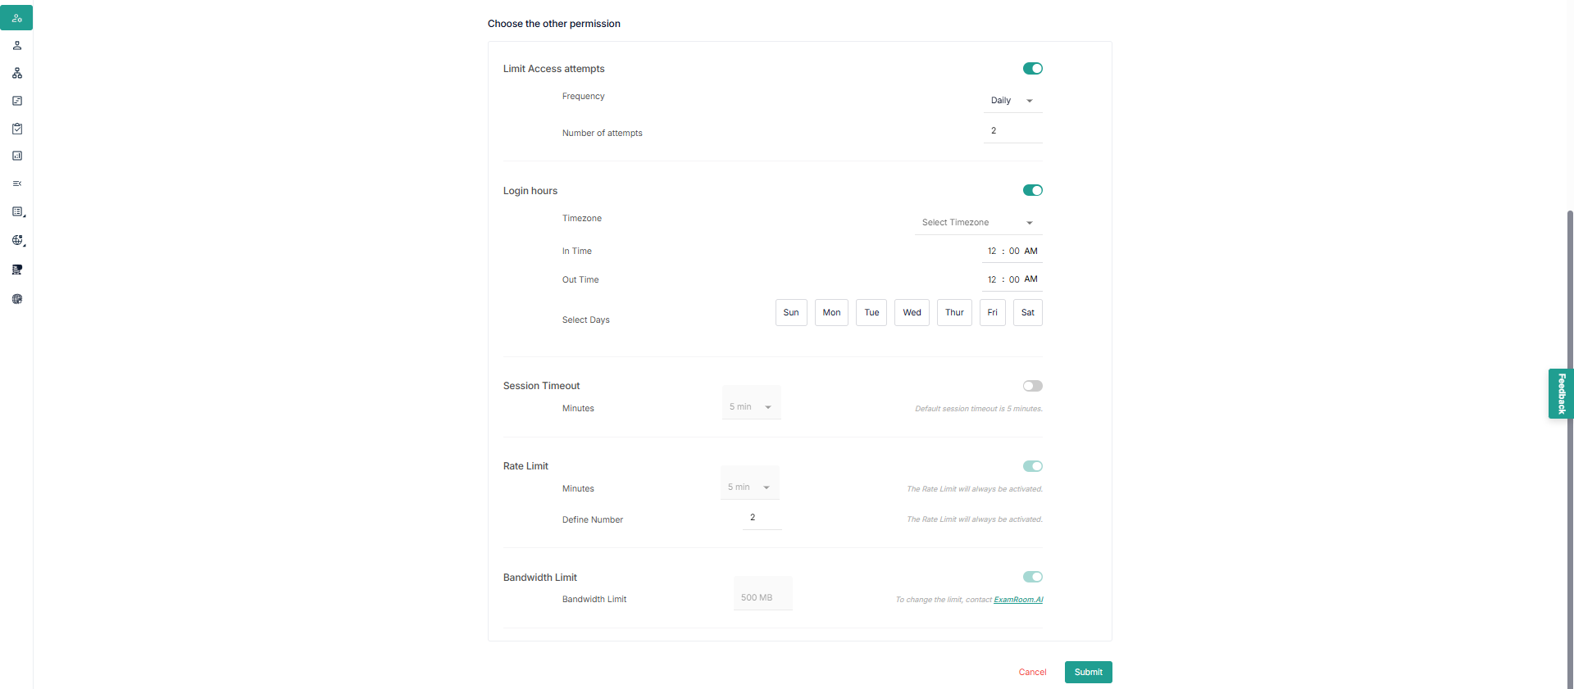Screen dimensions: 1574x689
Task: Select Thur in the day picker
Action: click(954, 313)
